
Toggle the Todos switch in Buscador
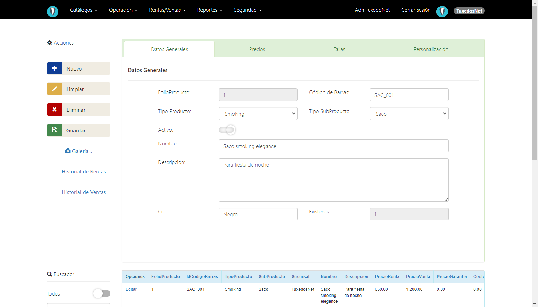click(102, 293)
